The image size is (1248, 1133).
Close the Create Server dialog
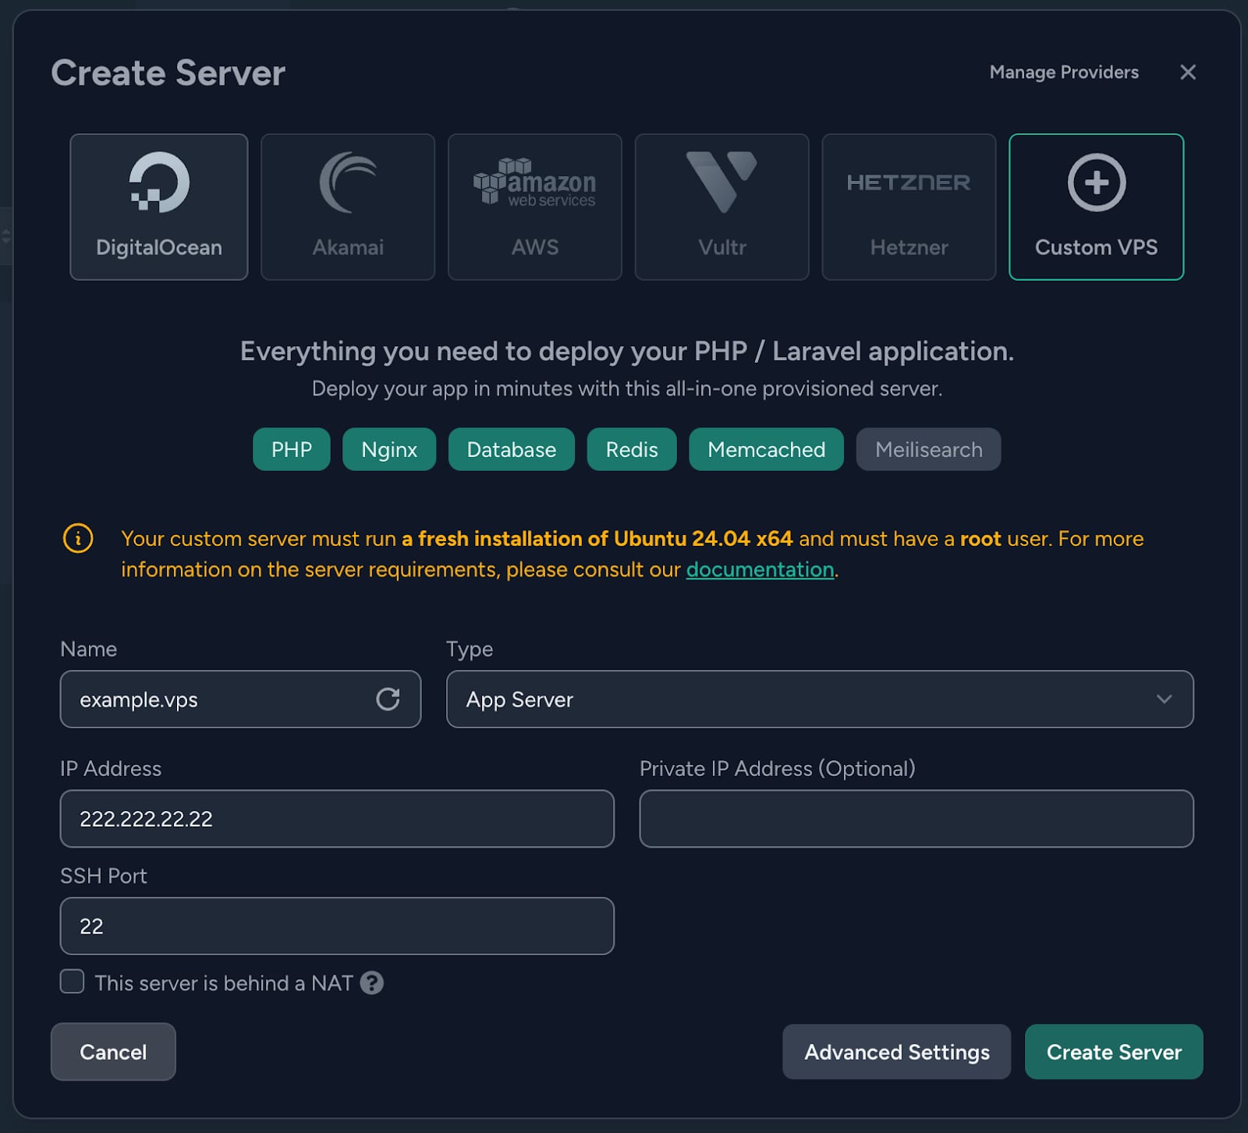point(1187,73)
